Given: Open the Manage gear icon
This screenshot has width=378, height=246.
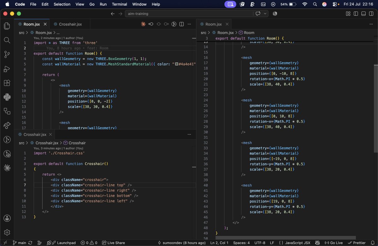Looking at the screenshot, I should pos(7,232).
